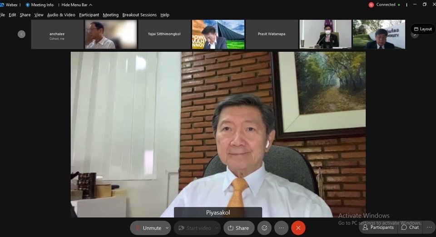
Task: Open the Breakout Sessions menu
Action: (139, 15)
